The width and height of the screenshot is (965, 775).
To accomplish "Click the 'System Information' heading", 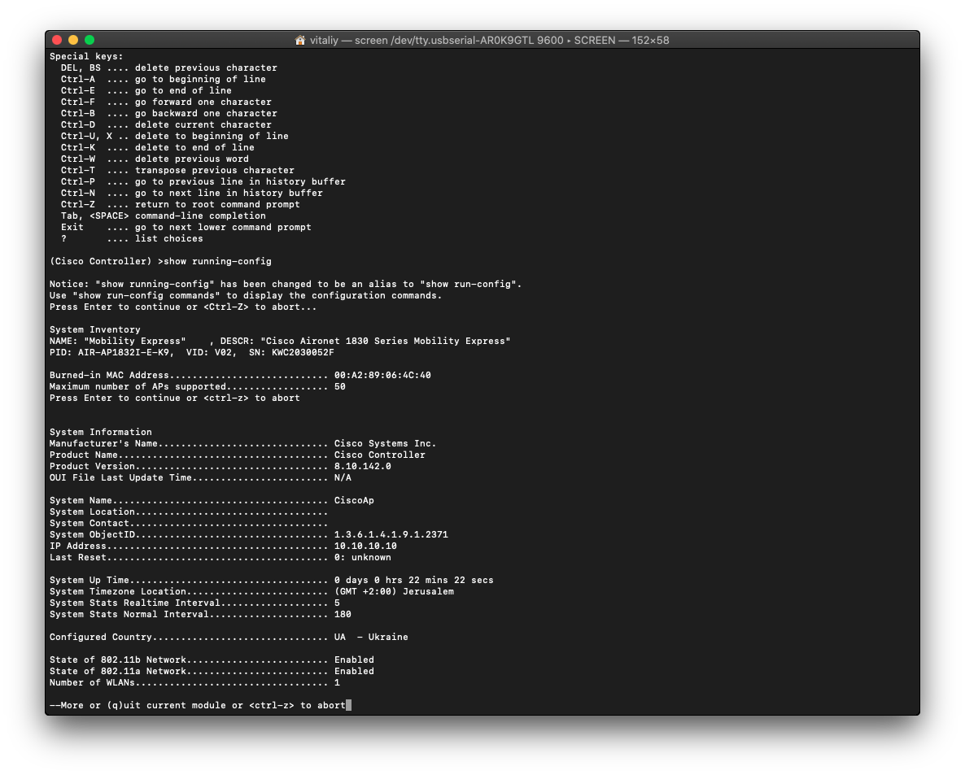I will click(100, 433).
